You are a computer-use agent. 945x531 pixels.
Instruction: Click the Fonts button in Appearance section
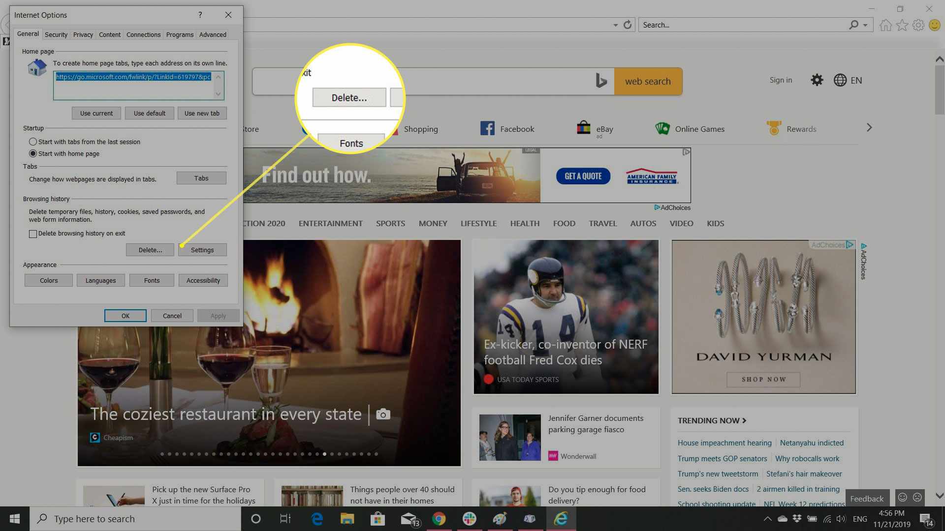coord(151,280)
